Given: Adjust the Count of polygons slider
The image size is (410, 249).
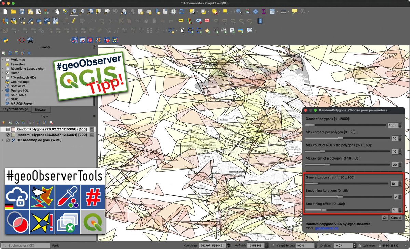Looking at the screenshot, I should pyautogui.click(x=346, y=125).
